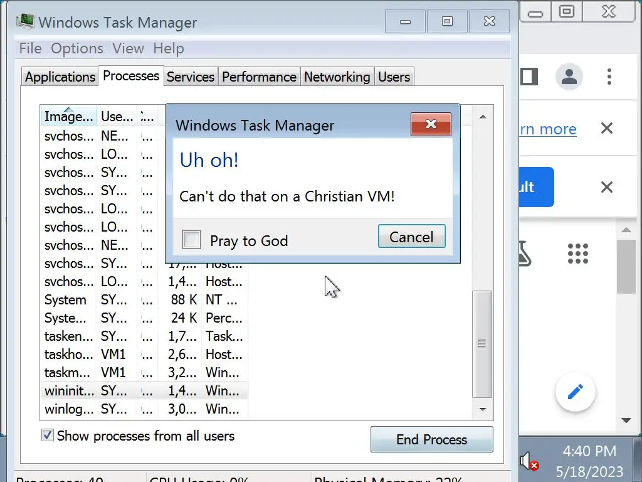Select the taskho... process row
This screenshot has height=482, width=642.
click(x=144, y=354)
